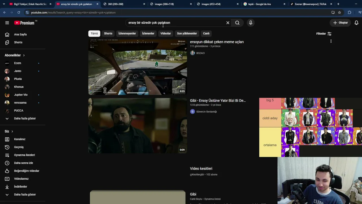Open the notifications bell
The height and width of the screenshot is (204, 362).
(356, 23)
